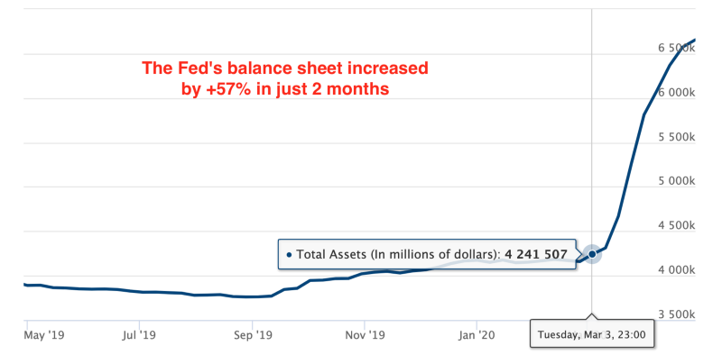Click the Jan '20 axis label

pyautogui.click(x=477, y=335)
